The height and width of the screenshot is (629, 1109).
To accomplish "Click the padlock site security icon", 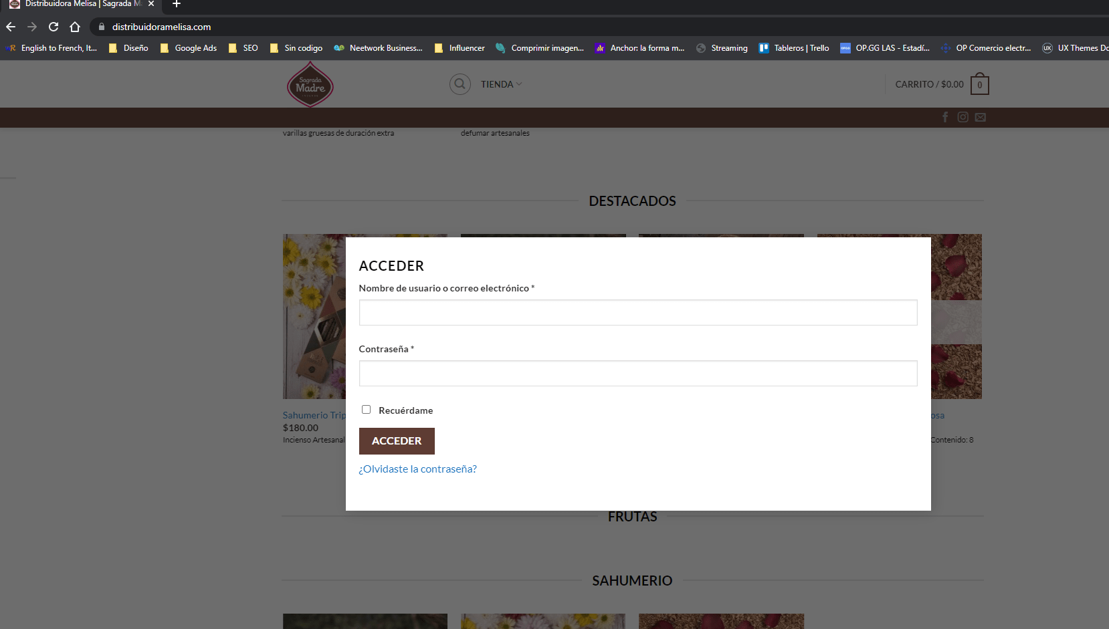I will (x=102, y=27).
